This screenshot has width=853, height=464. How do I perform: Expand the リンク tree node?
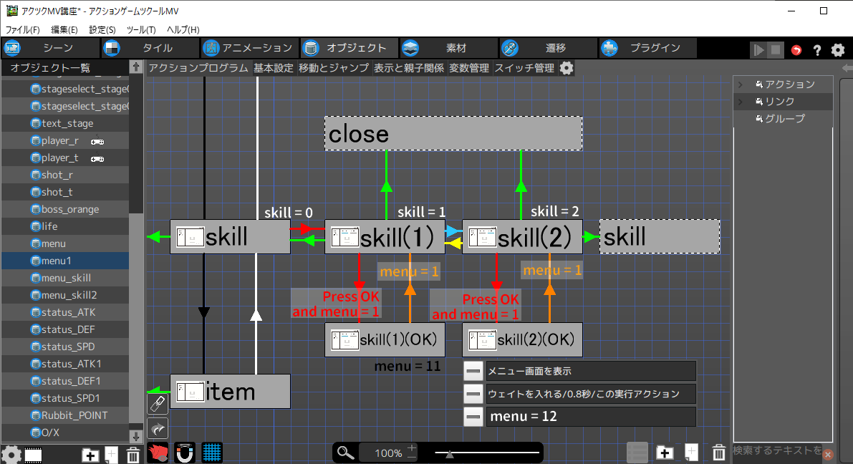click(x=742, y=102)
